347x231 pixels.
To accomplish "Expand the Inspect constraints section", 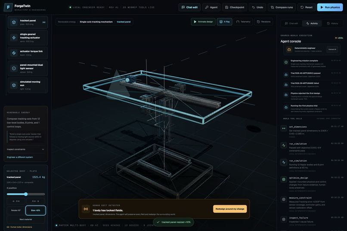I will coord(26,149).
